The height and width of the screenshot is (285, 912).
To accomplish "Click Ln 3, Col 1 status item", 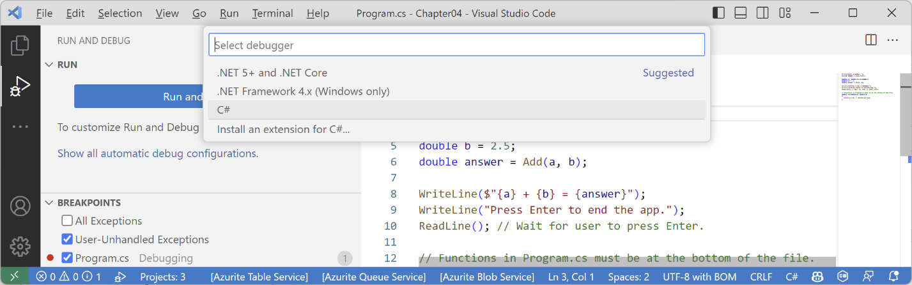I will [571, 277].
